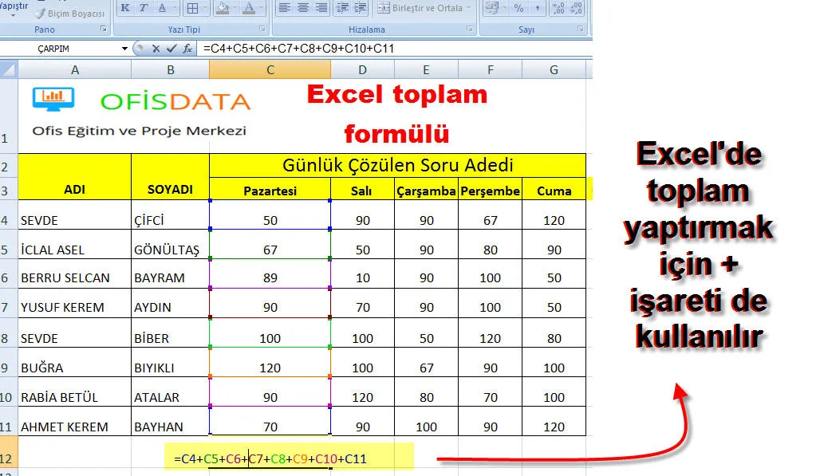Confirm formula with the checkmark button
Image resolution: width=820 pixels, height=476 pixels.
coord(170,49)
